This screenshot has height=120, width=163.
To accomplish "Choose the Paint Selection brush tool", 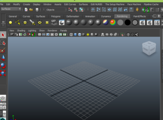I will coord(3,50).
